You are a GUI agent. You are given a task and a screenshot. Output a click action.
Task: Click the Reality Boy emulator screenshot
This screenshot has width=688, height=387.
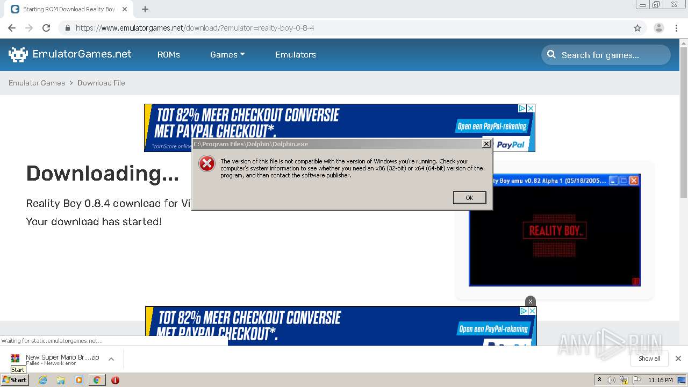(x=554, y=230)
